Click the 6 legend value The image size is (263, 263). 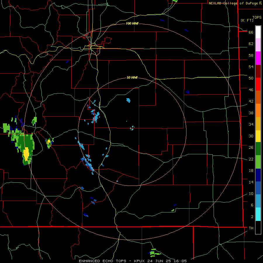(252, 205)
